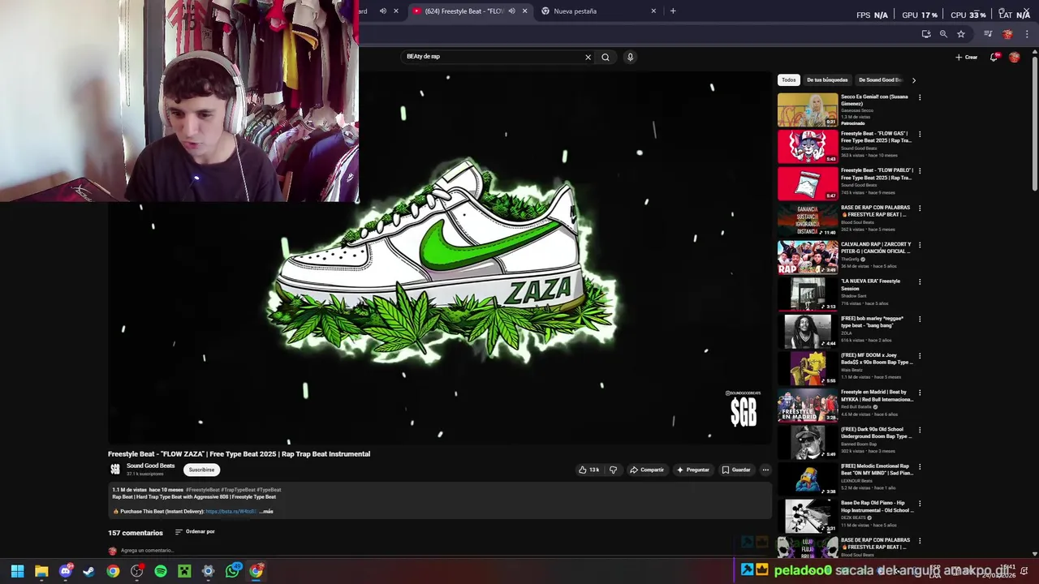Open the Windows Start menu
This screenshot has width=1039, height=584.
point(17,571)
